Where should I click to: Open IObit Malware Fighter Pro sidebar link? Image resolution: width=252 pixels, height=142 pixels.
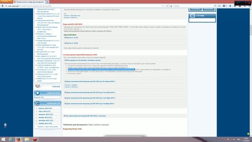tap(48, 16)
